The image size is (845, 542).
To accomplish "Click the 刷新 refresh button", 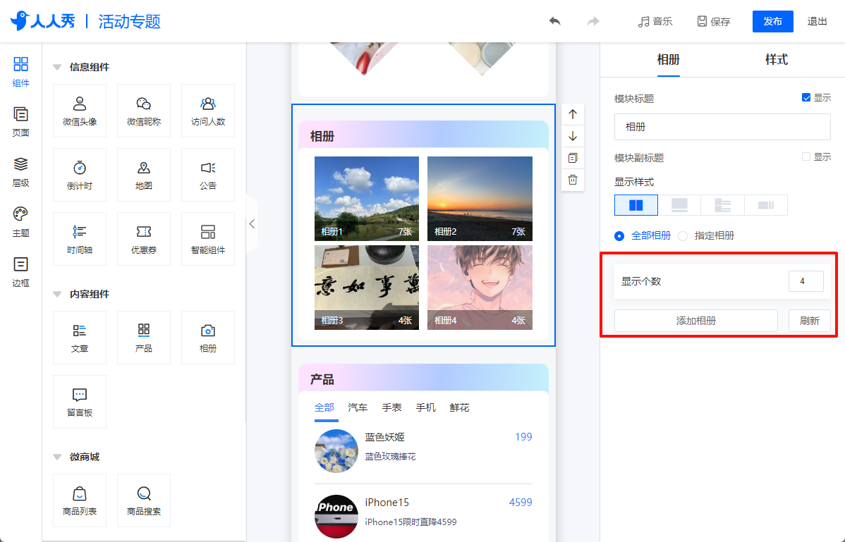I will 810,321.
